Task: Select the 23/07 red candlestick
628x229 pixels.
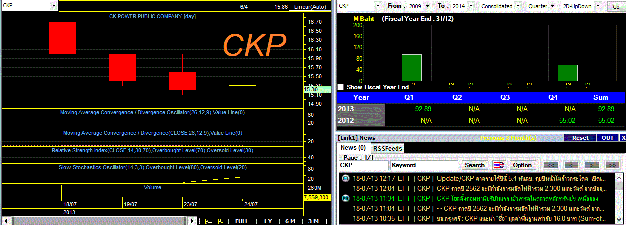Action: tap(182, 81)
